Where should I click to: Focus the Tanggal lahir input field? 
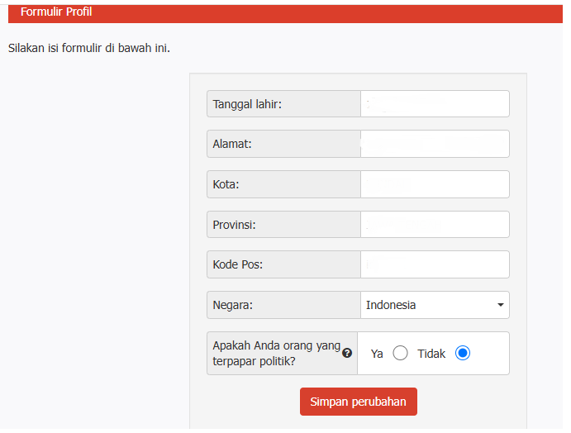coord(435,104)
